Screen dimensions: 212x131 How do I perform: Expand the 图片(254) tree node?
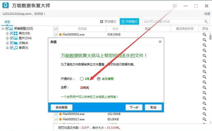pos(7,38)
